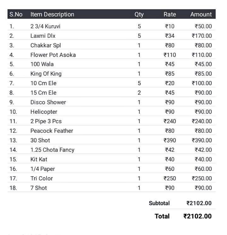This screenshot has width=227, height=235.
Task: Click the ₹390.00 amount for 30 Shot
Action: pos(202,140)
